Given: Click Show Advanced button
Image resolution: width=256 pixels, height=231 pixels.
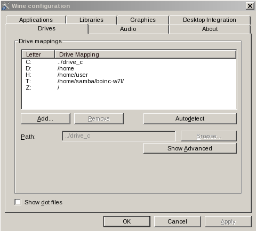Looking at the screenshot, I should pyautogui.click(x=190, y=148).
